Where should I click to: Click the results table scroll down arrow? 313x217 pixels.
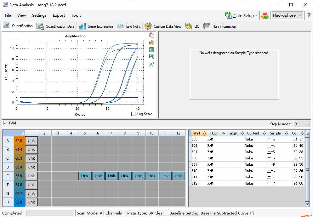[307, 204]
